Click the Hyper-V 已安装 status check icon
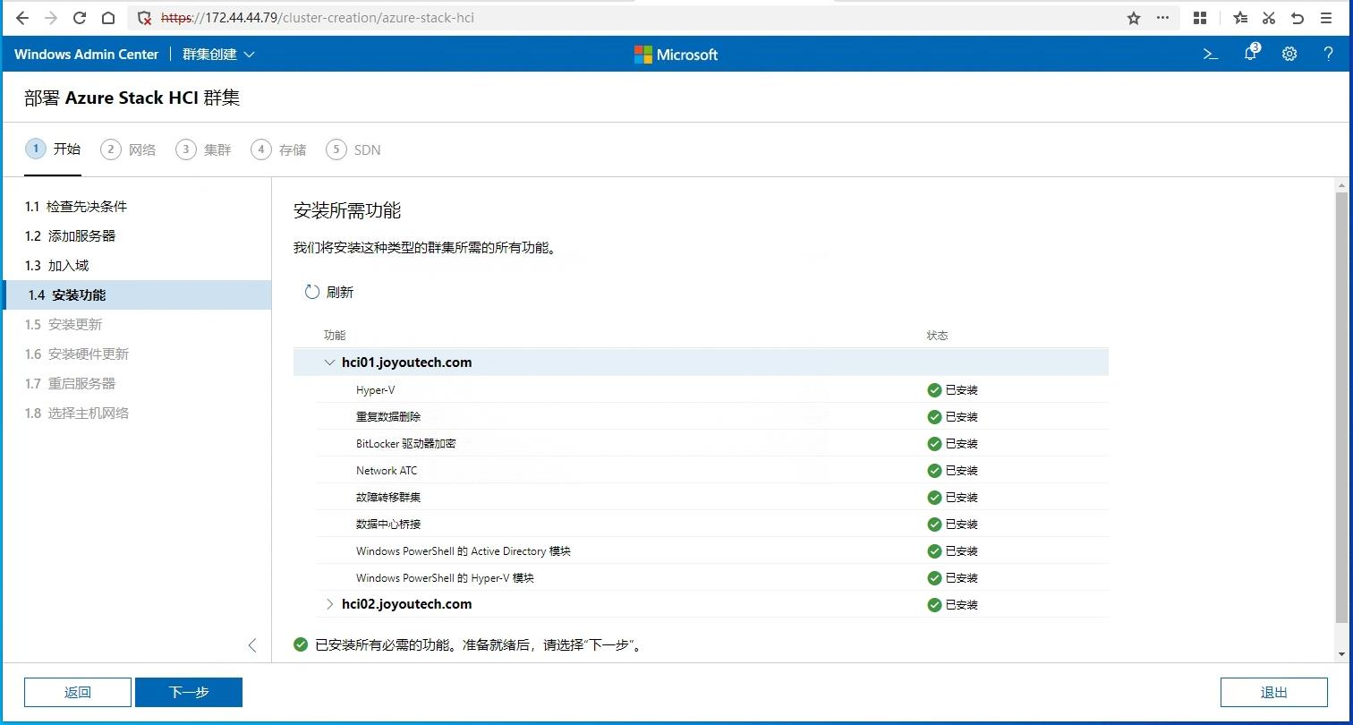This screenshot has height=725, width=1353. click(934, 390)
